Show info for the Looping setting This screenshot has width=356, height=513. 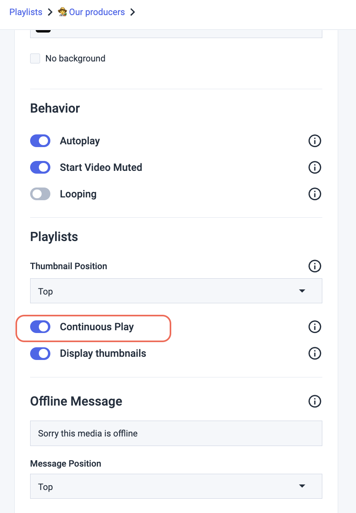tap(315, 194)
